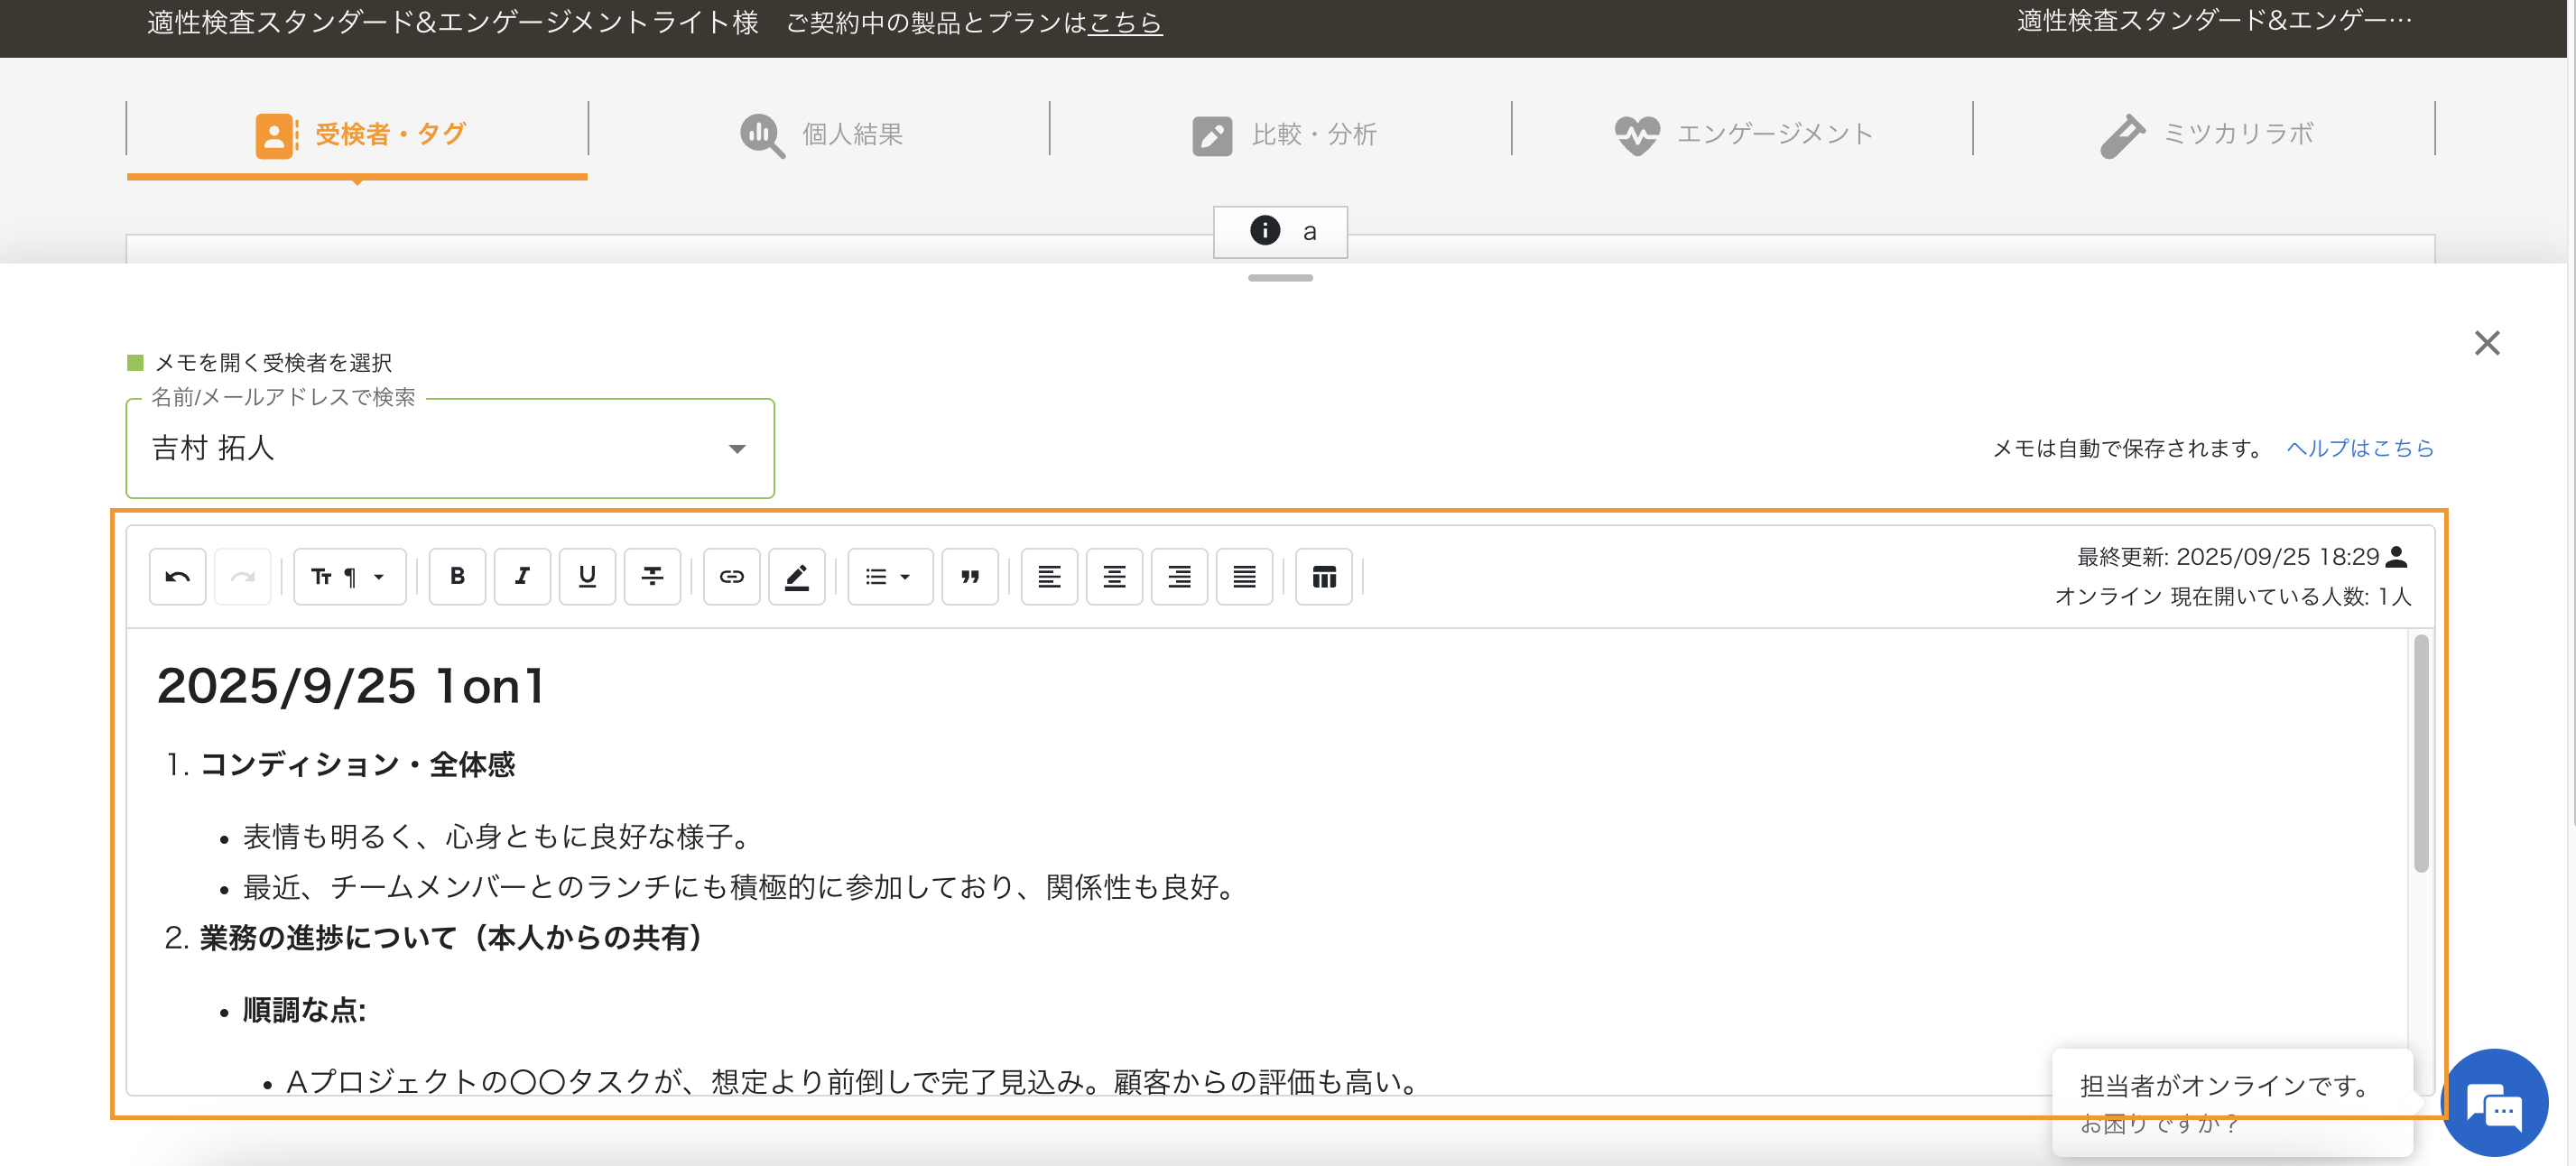Justify text alignment icon
This screenshot has width=2576, height=1166.
(x=1244, y=577)
